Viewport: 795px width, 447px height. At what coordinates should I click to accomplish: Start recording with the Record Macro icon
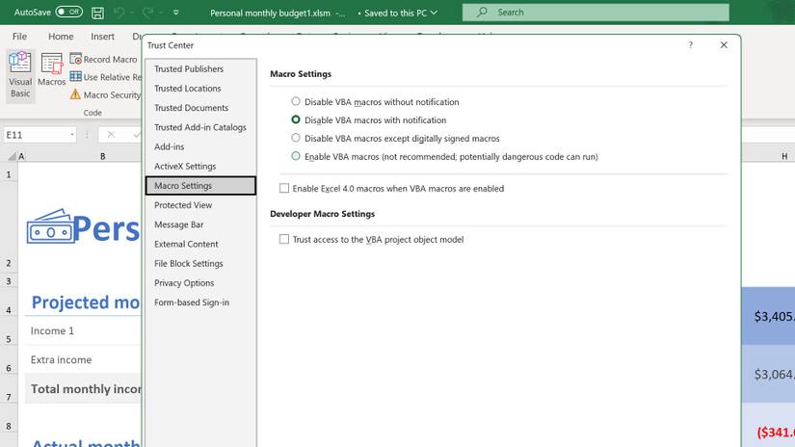click(76, 60)
